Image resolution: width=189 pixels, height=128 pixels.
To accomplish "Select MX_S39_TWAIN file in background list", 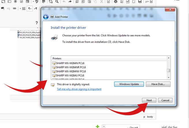I will (x=29, y=37).
